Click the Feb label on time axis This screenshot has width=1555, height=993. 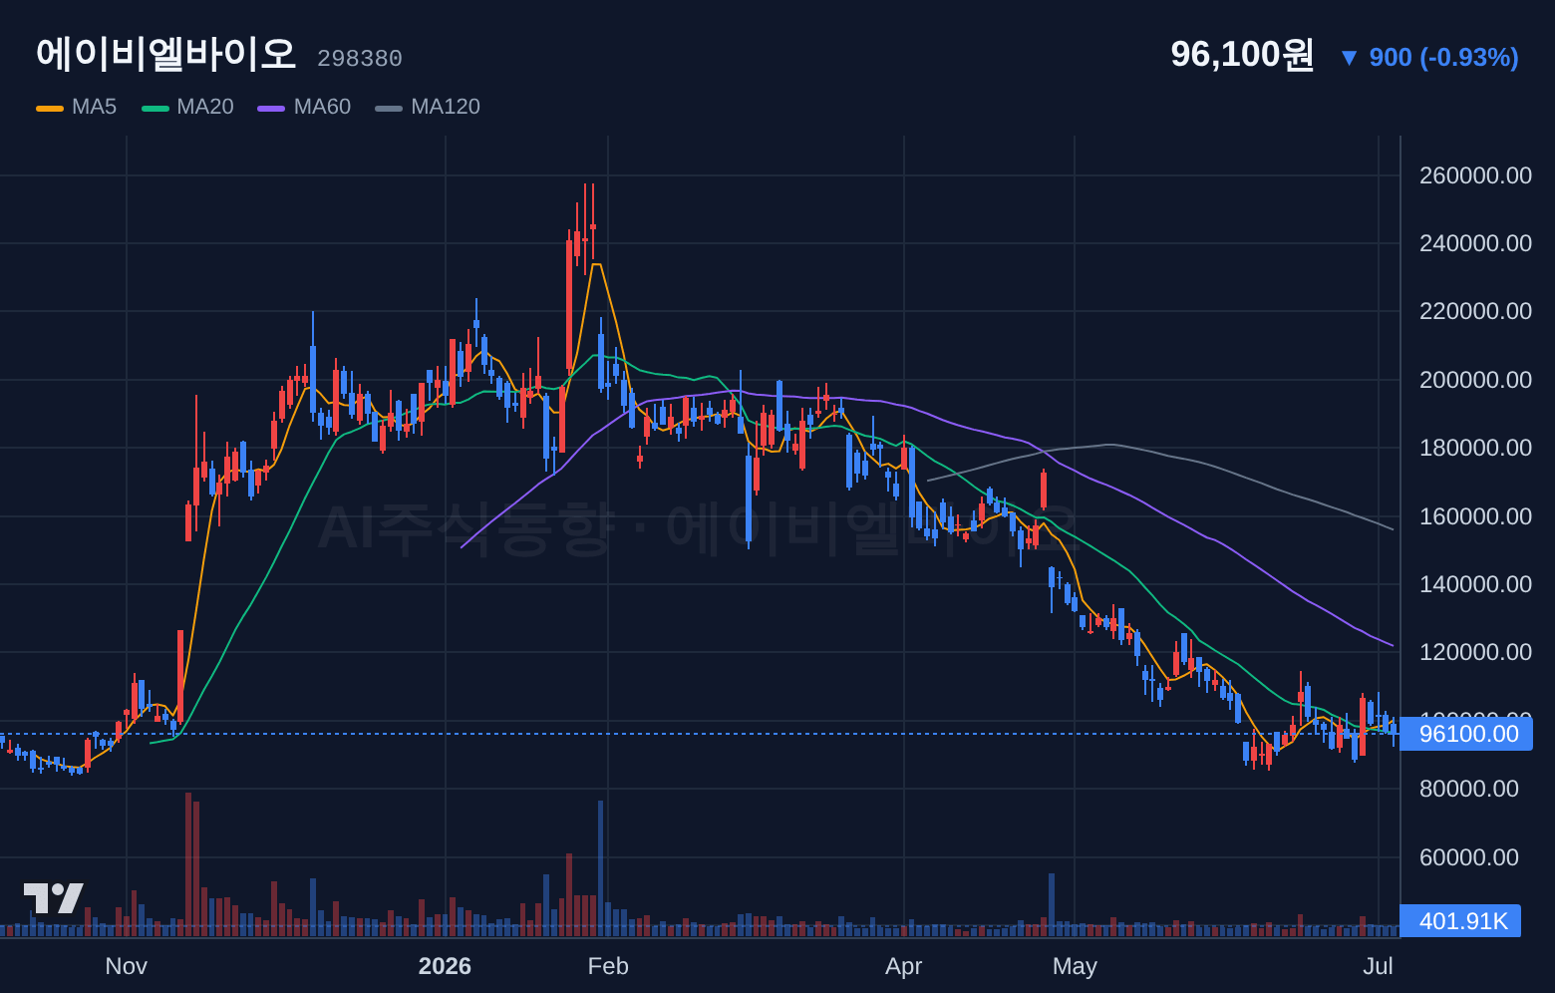[608, 966]
